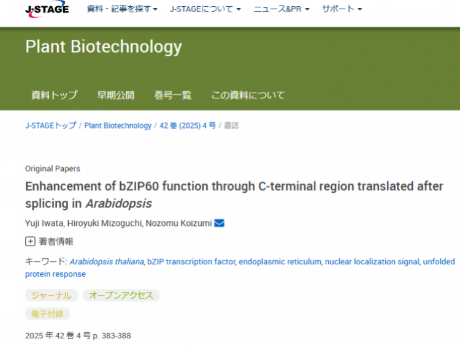The image size is (460, 347).
Task: Click the Plant Biotechnology journal title header
Action: pyautogui.click(x=104, y=47)
